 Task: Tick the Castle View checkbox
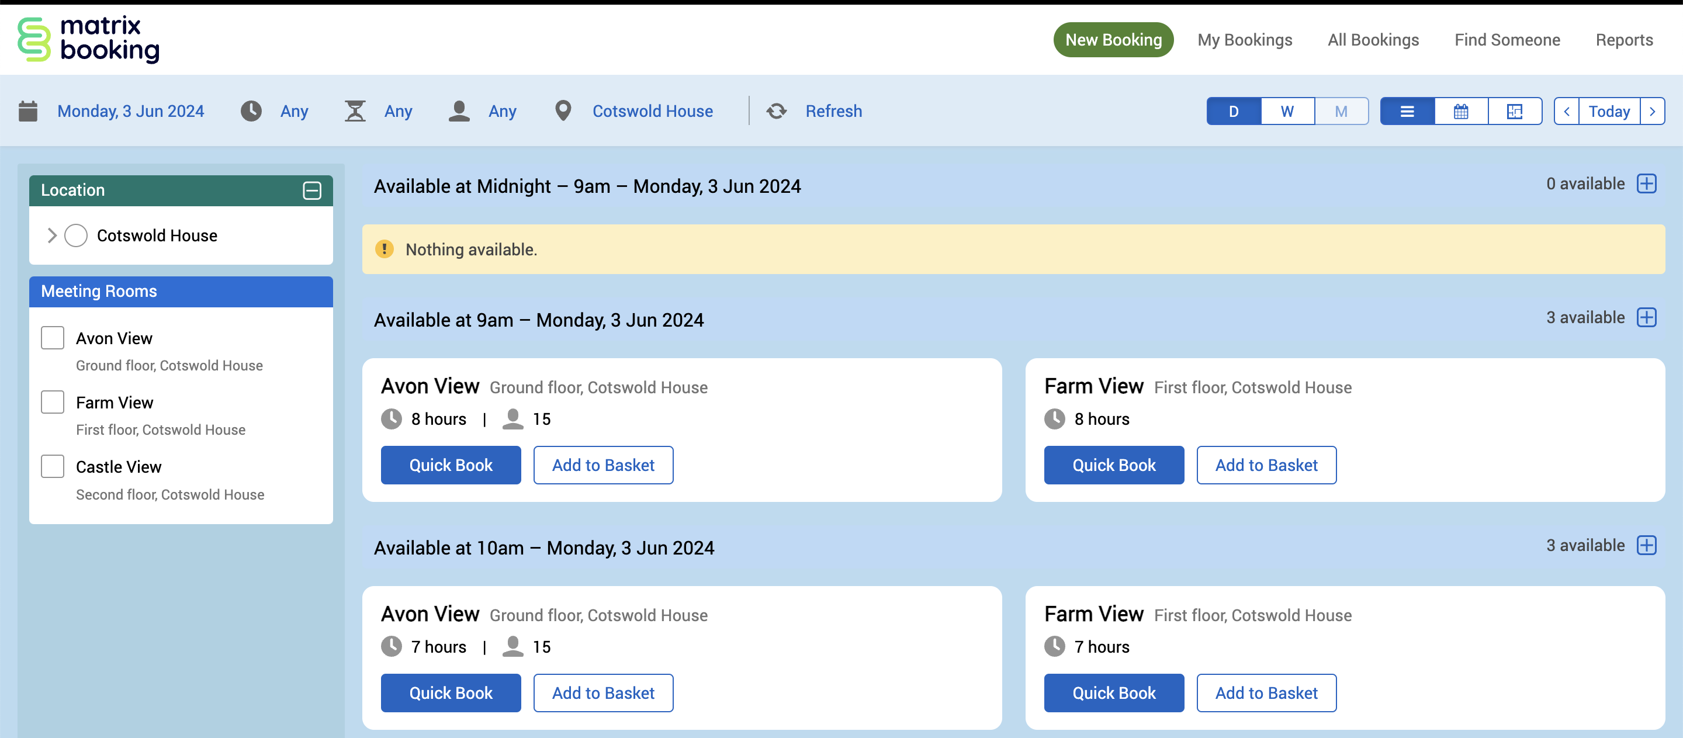52,467
